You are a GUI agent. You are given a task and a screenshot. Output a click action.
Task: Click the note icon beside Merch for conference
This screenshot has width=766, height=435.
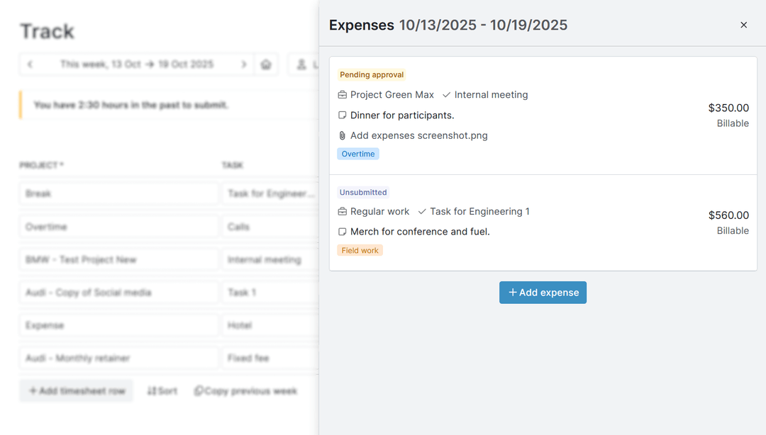coord(342,231)
